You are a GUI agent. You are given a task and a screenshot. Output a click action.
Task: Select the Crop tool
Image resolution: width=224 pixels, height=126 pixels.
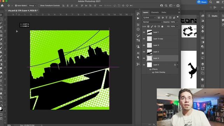point(1,31)
